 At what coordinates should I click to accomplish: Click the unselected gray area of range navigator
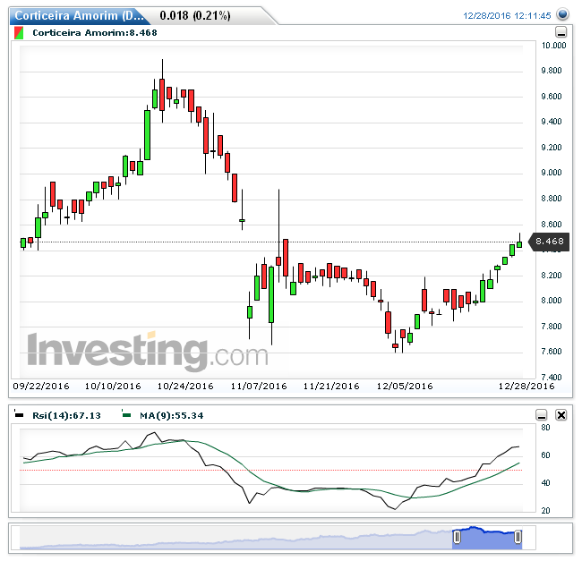tap(235, 537)
